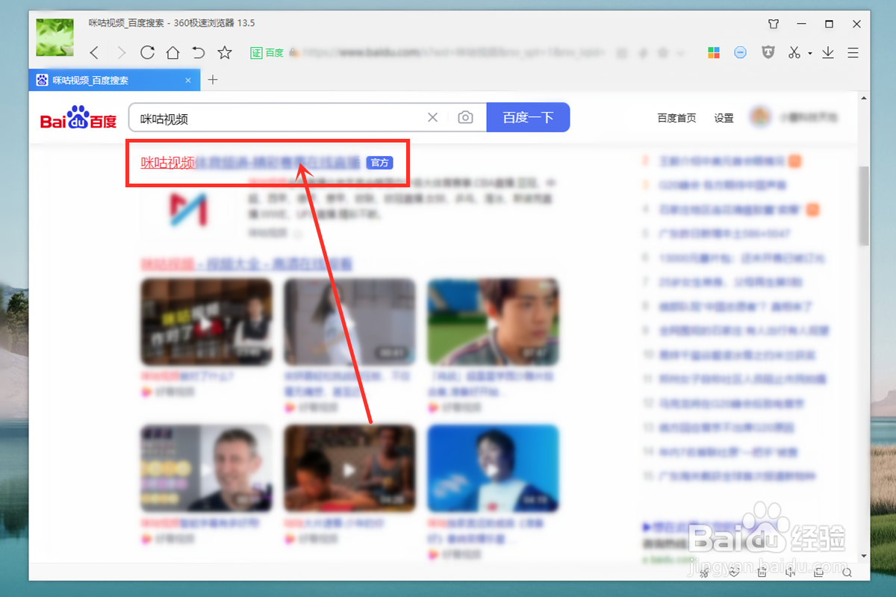Play the video thumbnail showing a player on a green field

493,322
